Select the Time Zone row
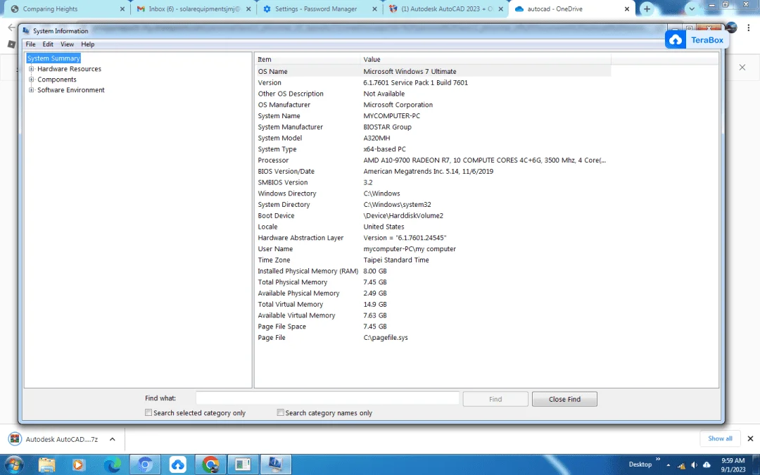 click(433, 260)
